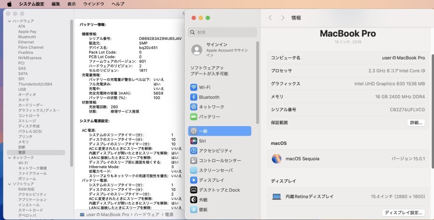
Task: Select ストレージ in hardware list
Action: click(x=27, y=121)
